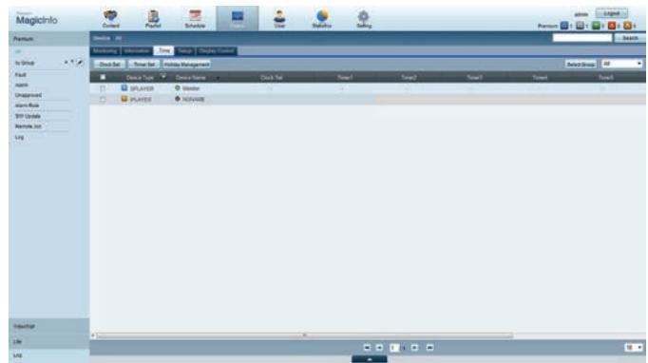Click the Clock Set column header

[271, 77]
